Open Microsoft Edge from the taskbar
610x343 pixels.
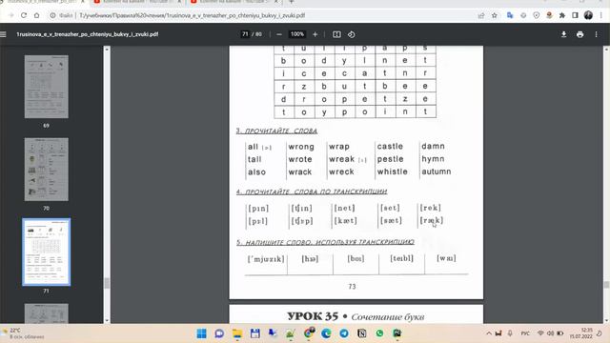click(326, 333)
